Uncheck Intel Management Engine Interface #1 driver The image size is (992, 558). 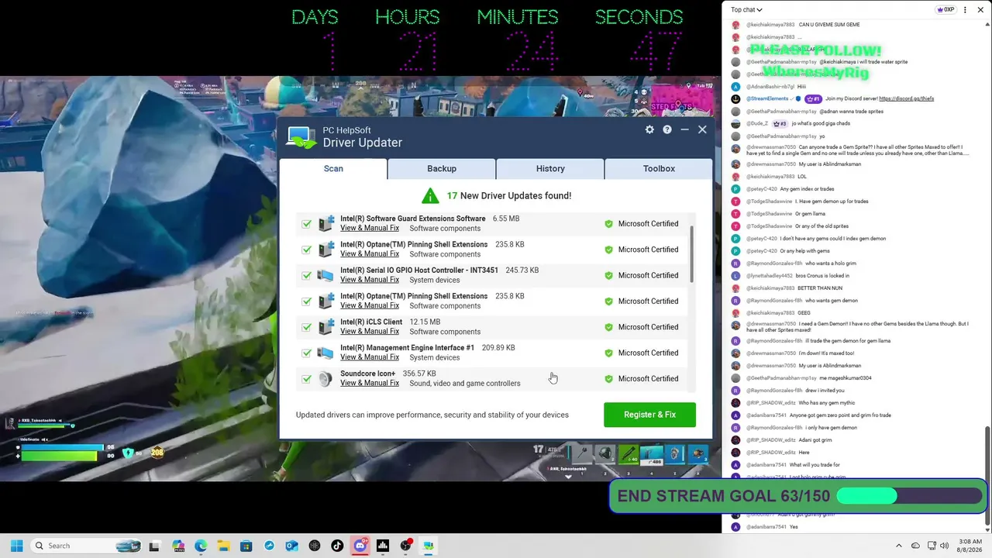[x=307, y=353]
